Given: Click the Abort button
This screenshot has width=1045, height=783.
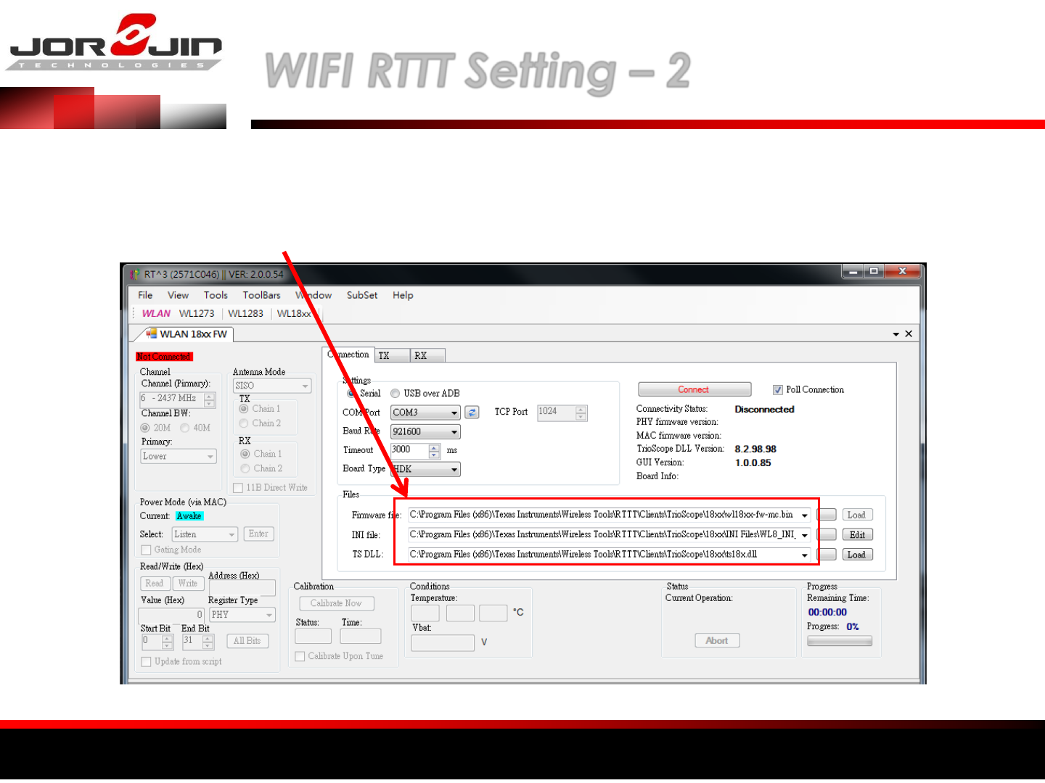Looking at the screenshot, I should [x=717, y=640].
